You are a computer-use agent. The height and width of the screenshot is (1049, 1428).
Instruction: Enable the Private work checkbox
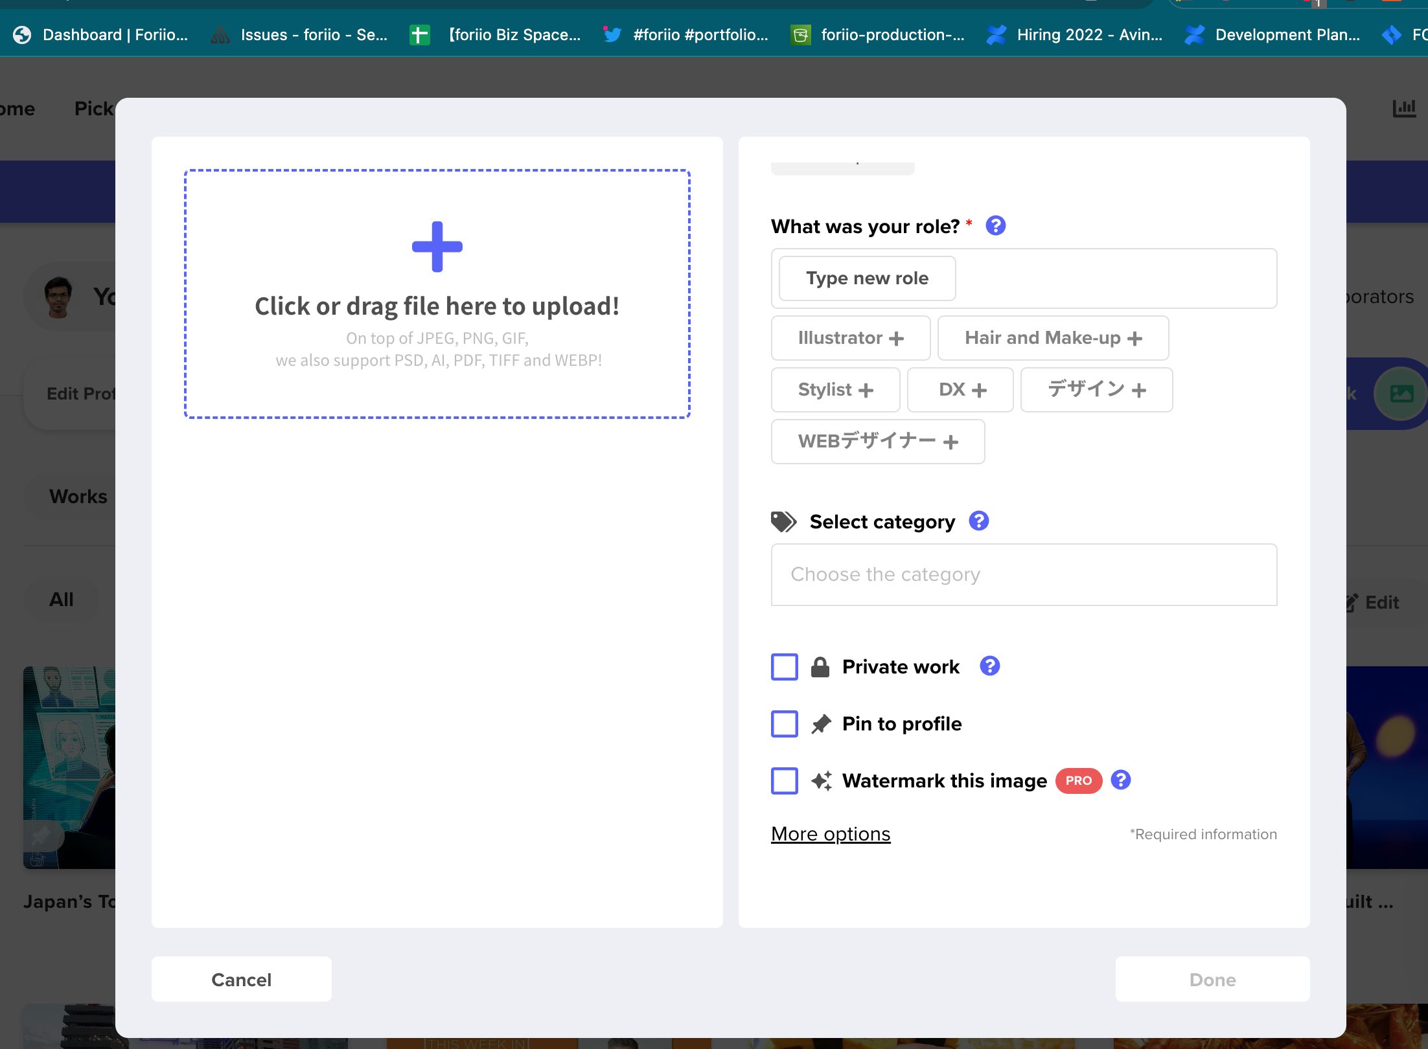[x=784, y=667]
